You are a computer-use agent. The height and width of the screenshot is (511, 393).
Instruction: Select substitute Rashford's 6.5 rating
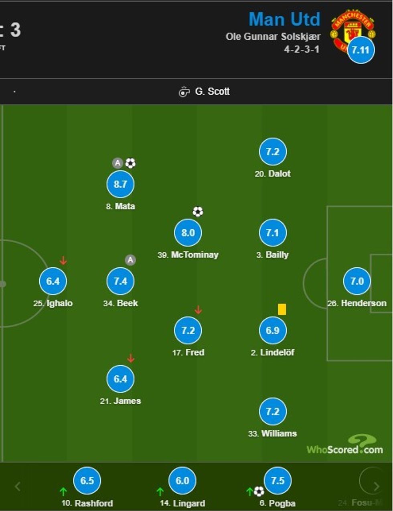pyautogui.click(x=87, y=480)
